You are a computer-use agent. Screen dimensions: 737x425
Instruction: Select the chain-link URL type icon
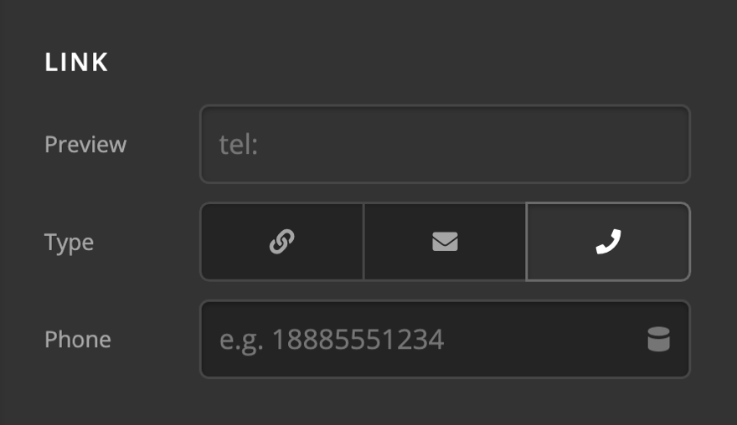tap(281, 242)
